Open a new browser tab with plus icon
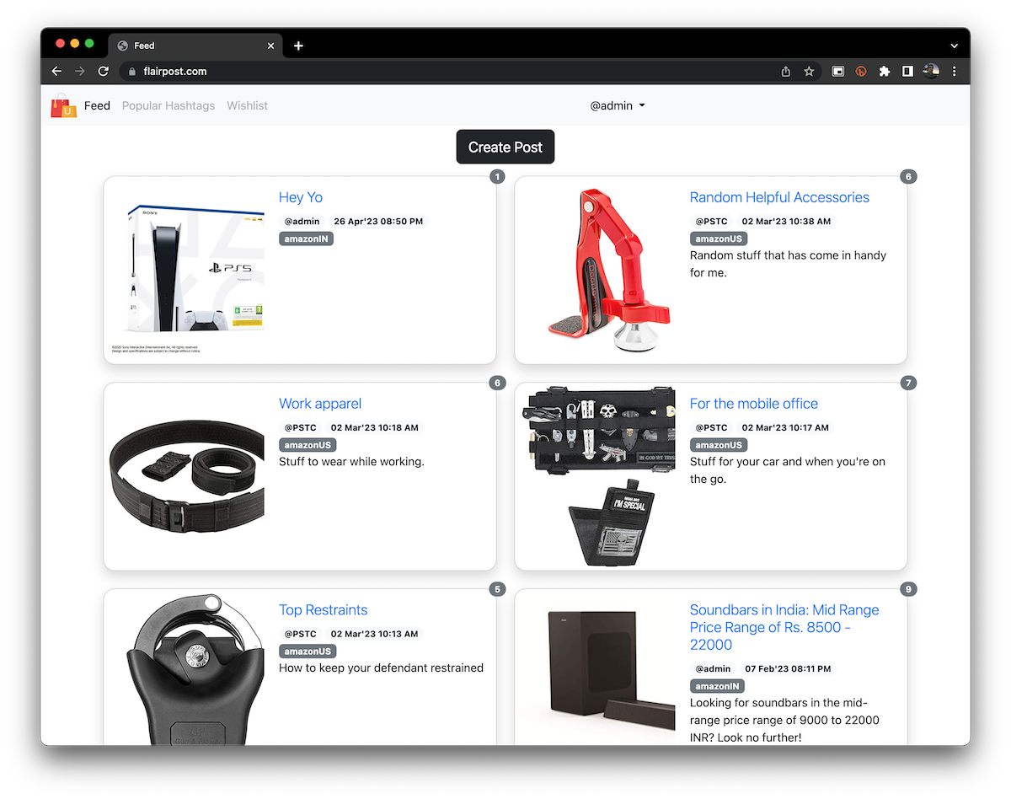This screenshot has height=799, width=1011. coord(298,46)
